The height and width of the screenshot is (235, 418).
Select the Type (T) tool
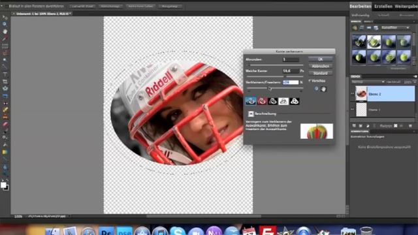click(5, 74)
